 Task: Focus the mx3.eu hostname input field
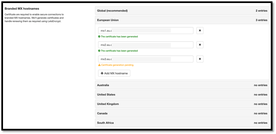point(146,59)
